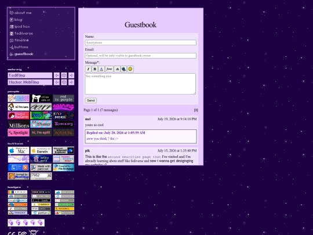This screenshot has width=313, height=235.
Task: Send the guestbook message
Action: (91, 100)
